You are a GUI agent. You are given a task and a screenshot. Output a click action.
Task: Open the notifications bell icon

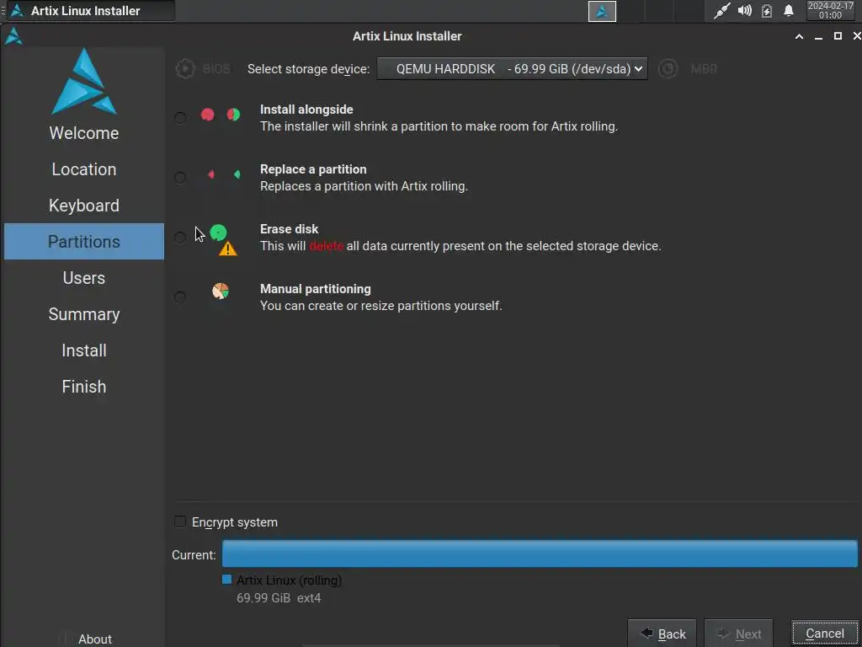789,11
